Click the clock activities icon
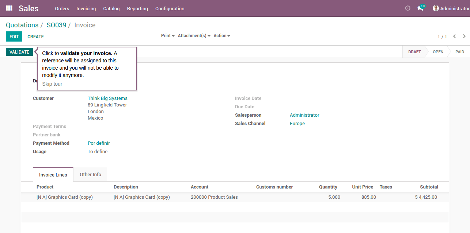This screenshot has width=470, height=233. (x=408, y=8)
